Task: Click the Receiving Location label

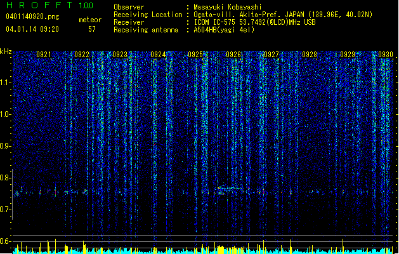Action: coord(148,15)
